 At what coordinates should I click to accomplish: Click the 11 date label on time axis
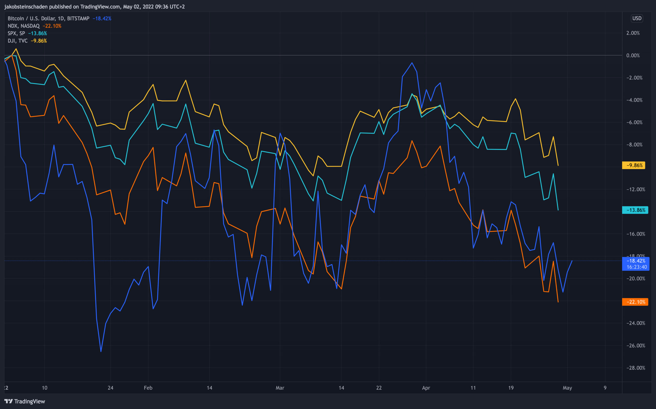(x=473, y=388)
